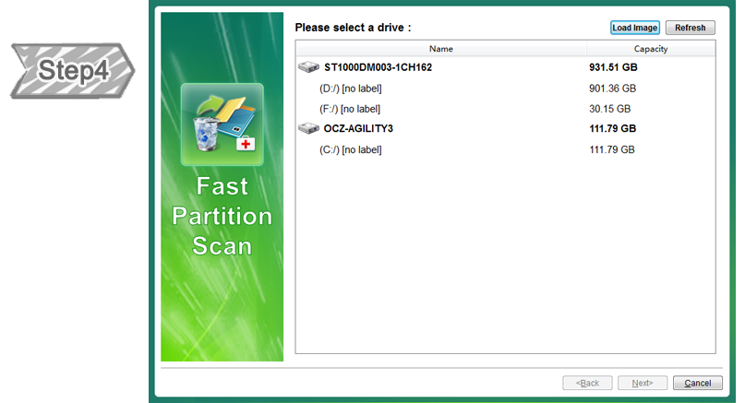Sort by the Capacity column header
Viewport: 745px width, 403px height.
click(650, 49)
